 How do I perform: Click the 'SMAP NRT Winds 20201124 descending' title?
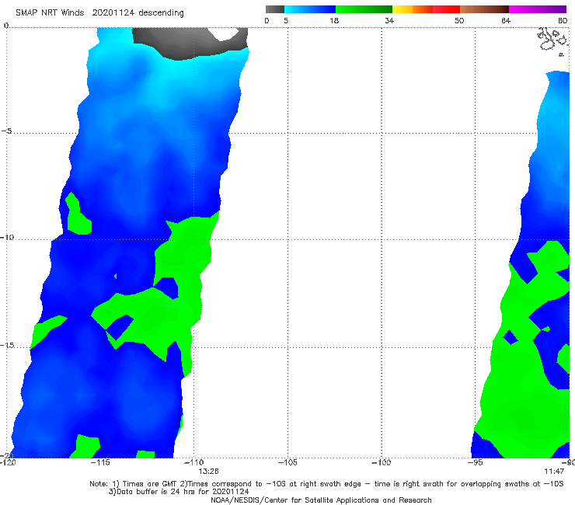pos(99,12)
